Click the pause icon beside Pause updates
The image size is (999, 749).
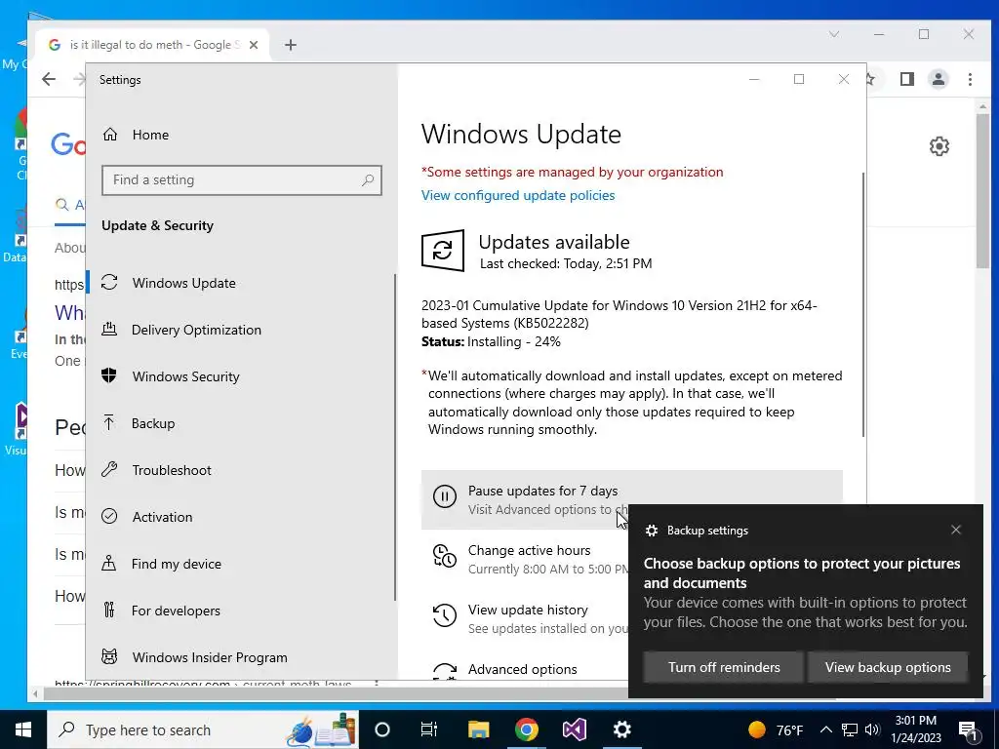pos(445,496)
